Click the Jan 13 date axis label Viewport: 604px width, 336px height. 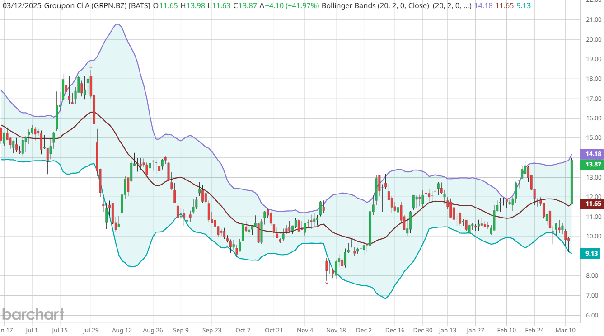pos(448,331)
